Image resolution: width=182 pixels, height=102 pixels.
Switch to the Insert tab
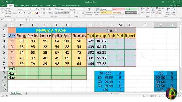pos(17,5)
